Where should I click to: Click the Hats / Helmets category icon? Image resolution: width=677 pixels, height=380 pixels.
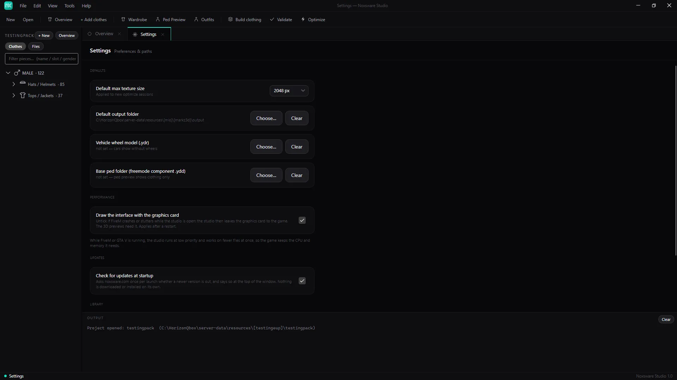pos(23,83)
